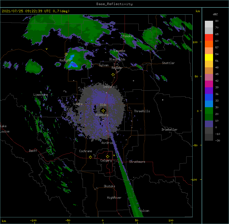Click the Lake Louise label
The width and height of the screenshot is (229, 224).
tap(5, 129)
